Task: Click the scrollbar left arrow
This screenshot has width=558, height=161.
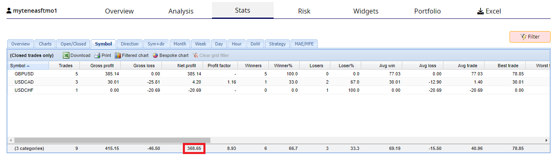Action: (x=10, y=140)
